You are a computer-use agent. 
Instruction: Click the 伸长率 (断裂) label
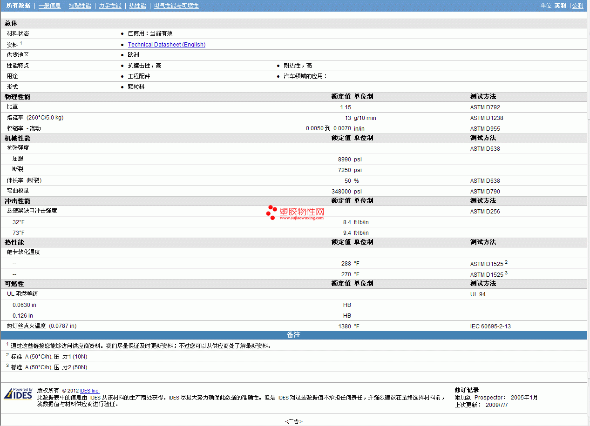[24, 180]
